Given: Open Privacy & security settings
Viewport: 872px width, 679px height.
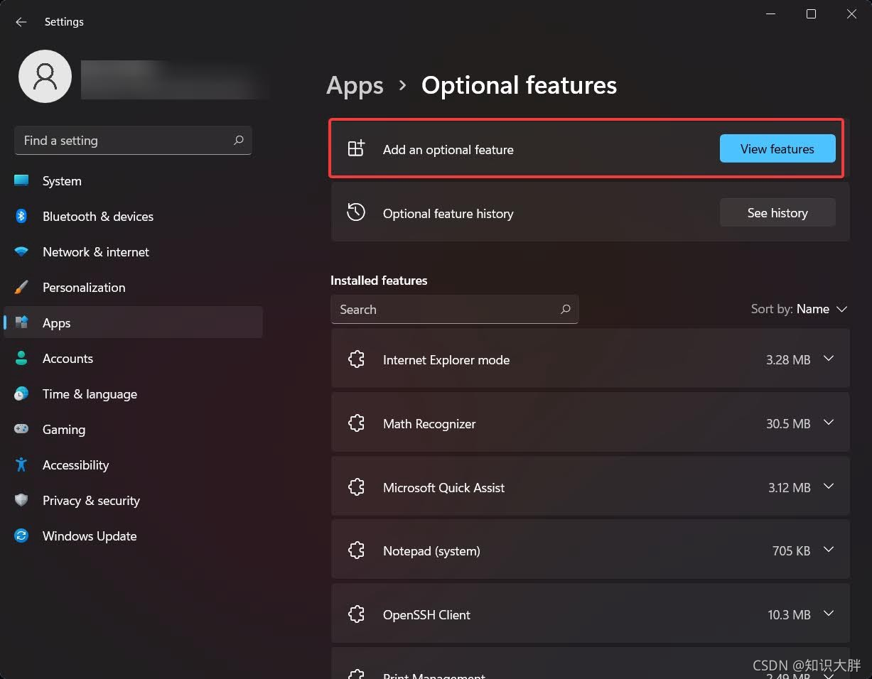Looking at the screenshot, I should (133, 500).
